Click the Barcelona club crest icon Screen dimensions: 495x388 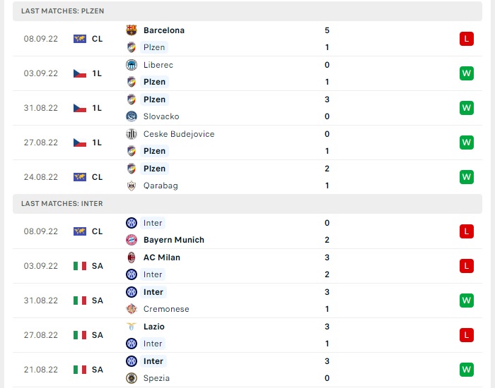[132, 30]
